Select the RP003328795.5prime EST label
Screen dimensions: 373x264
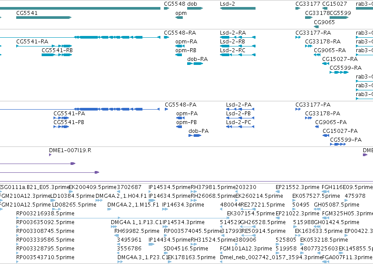click(45, 249)
